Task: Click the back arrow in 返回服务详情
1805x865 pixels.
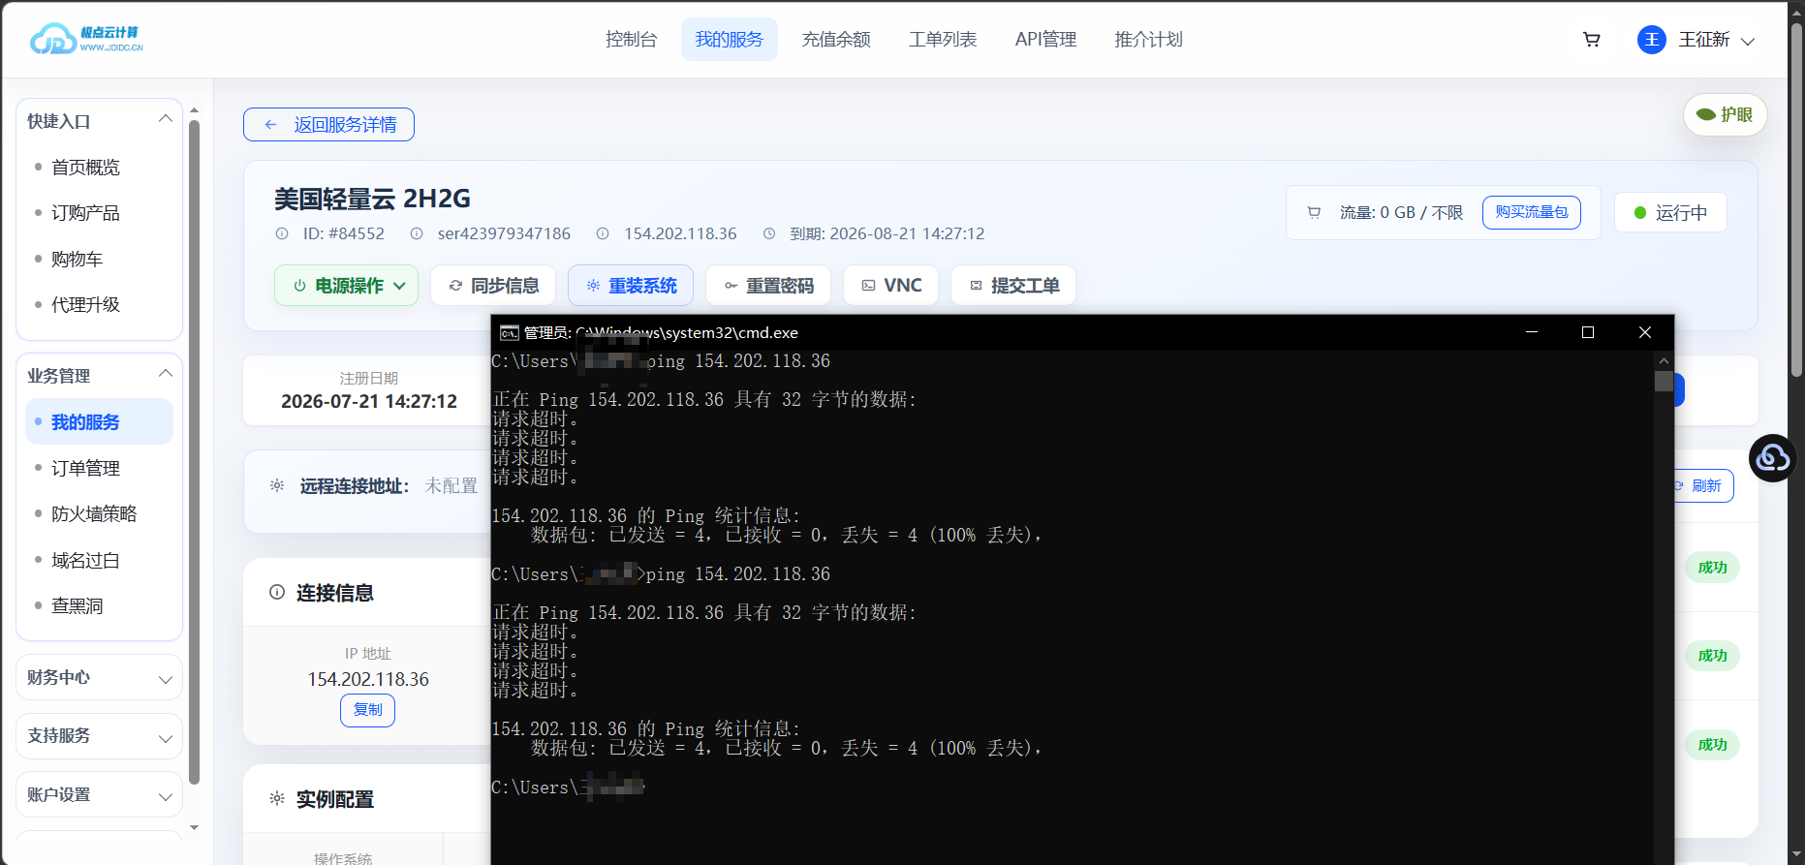Action: click(271, 125)
